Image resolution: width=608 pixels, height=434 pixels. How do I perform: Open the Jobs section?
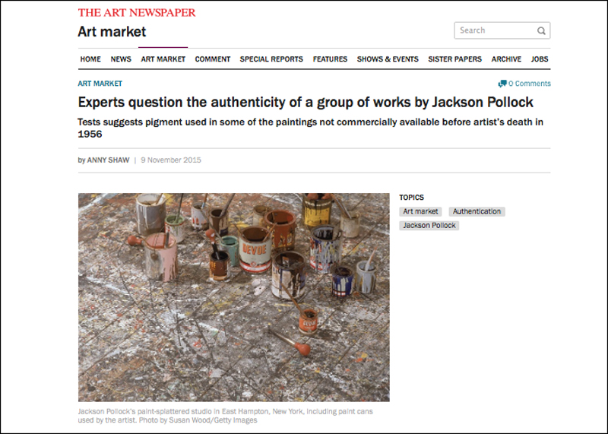540,59
